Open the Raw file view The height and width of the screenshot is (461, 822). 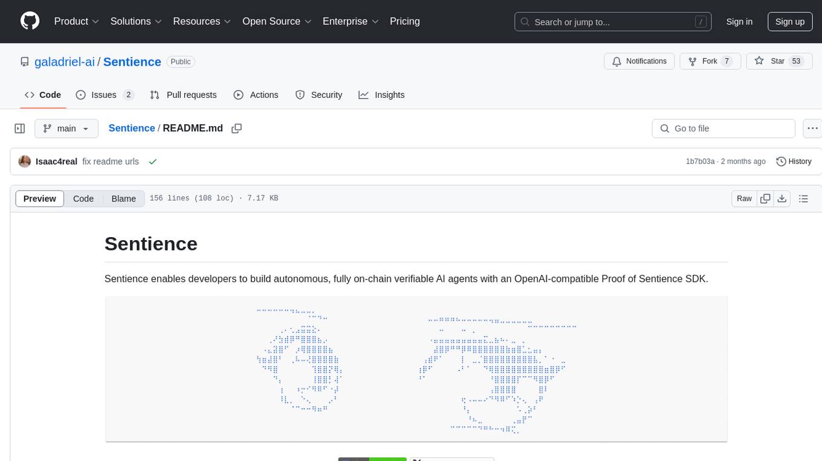point(744,199)
